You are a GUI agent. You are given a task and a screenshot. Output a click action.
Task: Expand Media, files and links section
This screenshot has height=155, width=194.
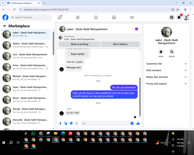tap(166, 77)
